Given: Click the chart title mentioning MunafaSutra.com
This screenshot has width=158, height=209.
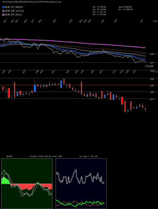Looking at the screenshot, I should click(32, 2).
